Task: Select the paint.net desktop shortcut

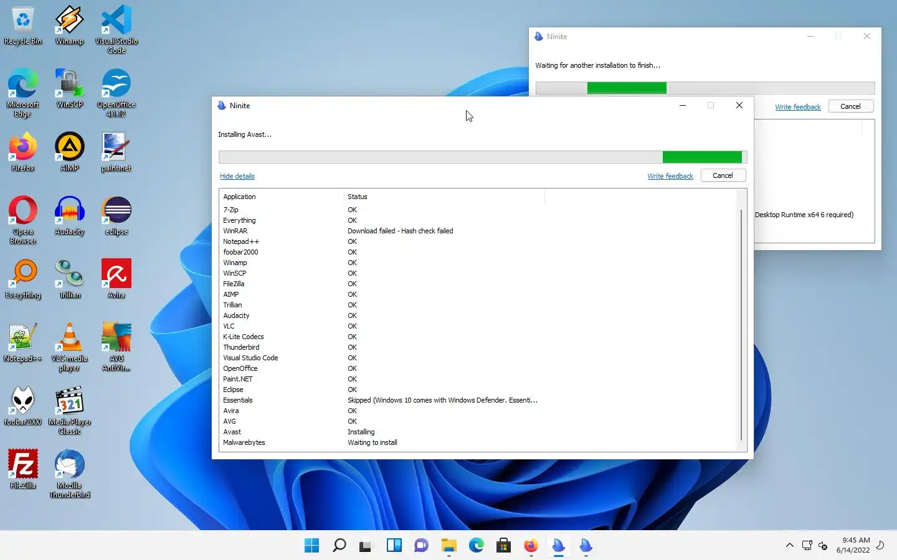Action: coord(116,152)
